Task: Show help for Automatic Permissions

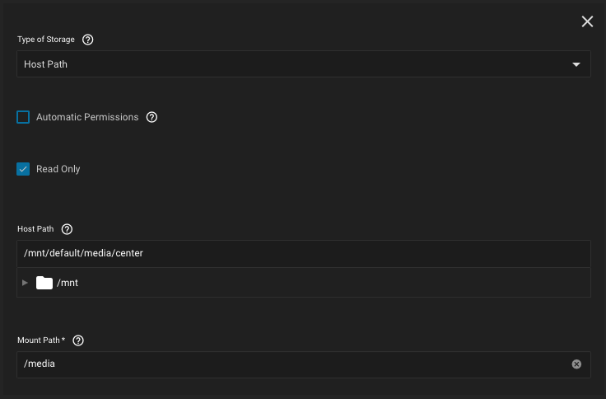Action: tap(151, 117)
